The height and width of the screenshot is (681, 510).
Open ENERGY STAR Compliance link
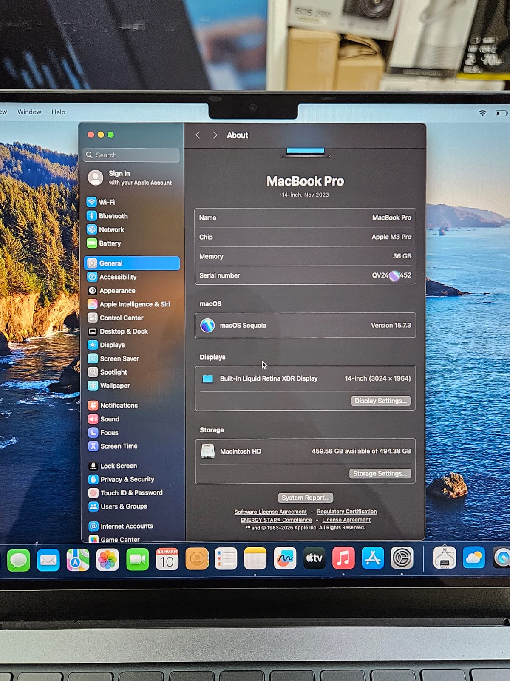276,520
